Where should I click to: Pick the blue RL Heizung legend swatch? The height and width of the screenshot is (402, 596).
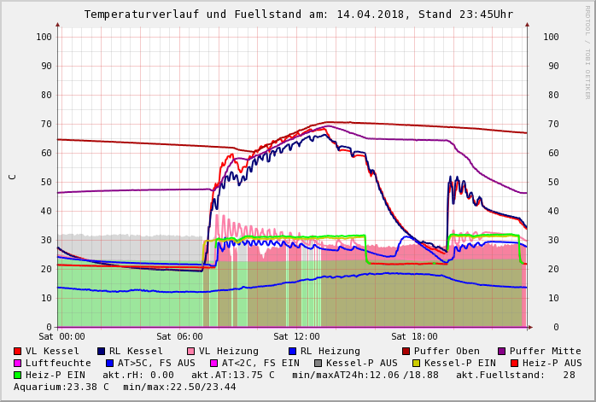(292, 351)
